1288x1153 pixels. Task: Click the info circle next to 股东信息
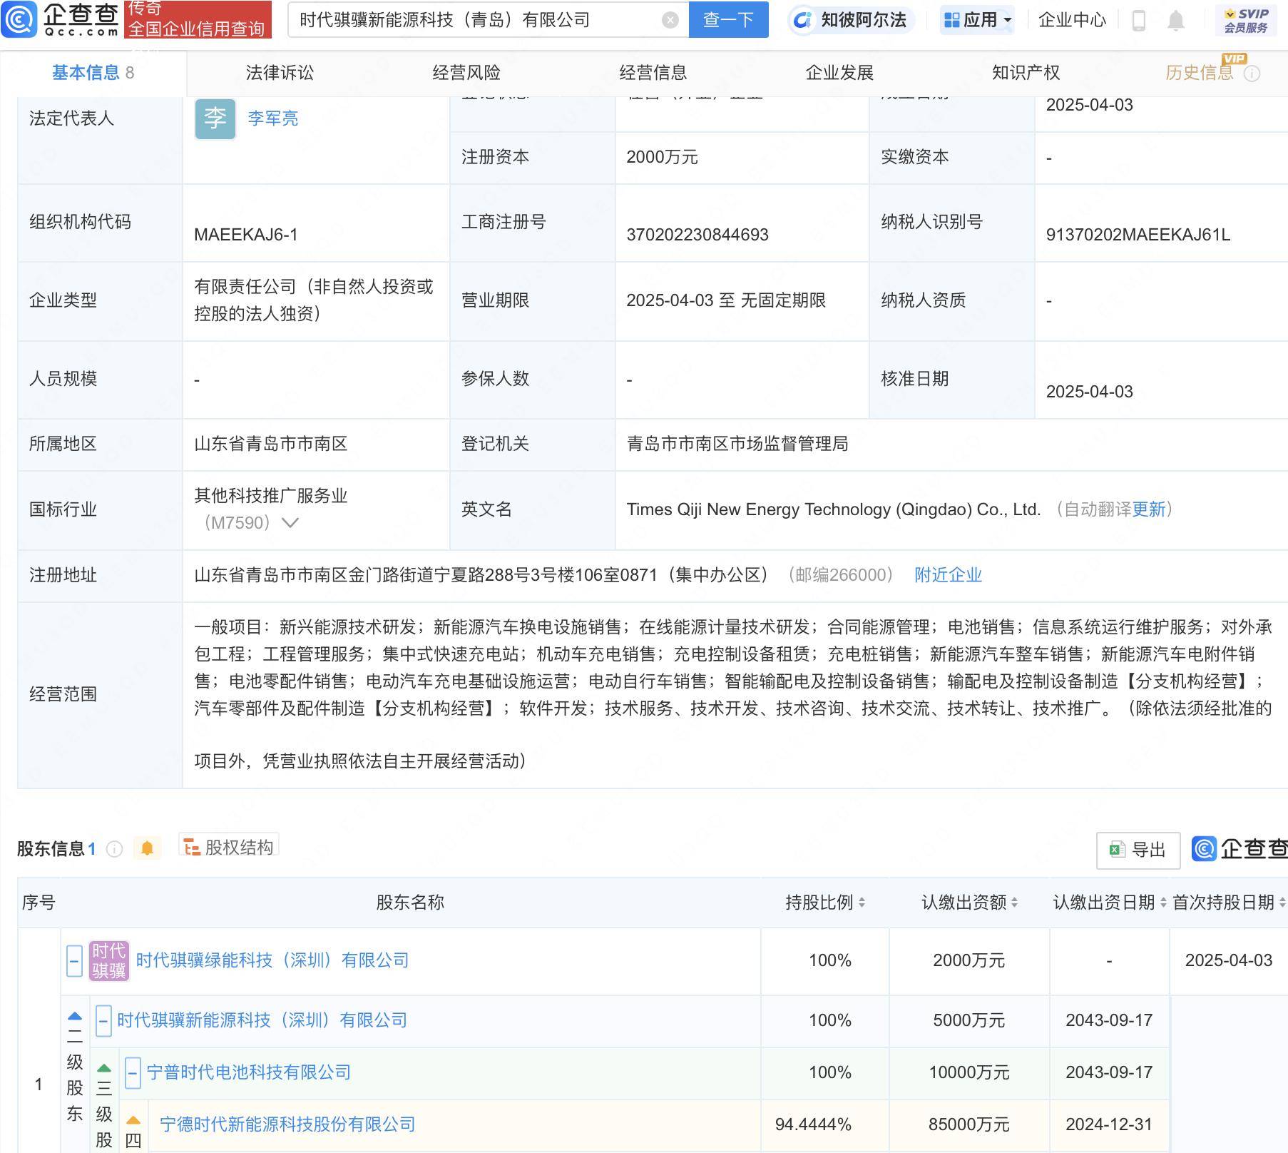coord(113,849)
